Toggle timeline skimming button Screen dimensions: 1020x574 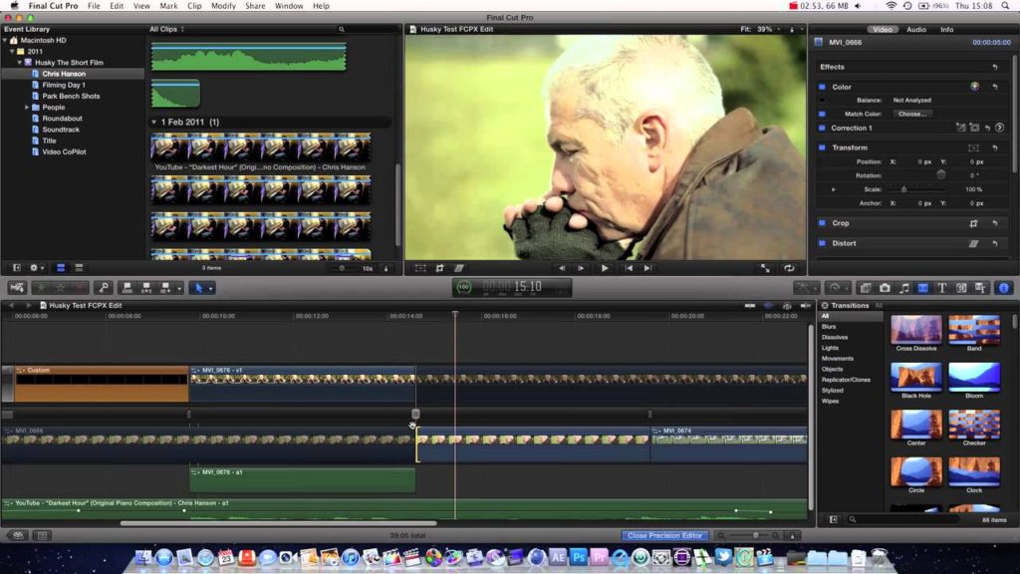click(750, 305)
